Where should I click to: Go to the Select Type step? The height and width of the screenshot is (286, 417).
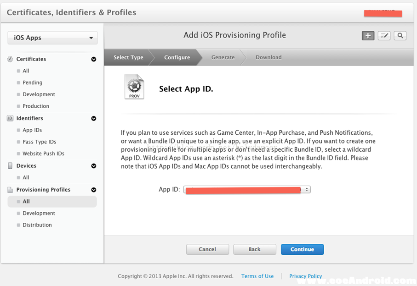pos(128,57)
